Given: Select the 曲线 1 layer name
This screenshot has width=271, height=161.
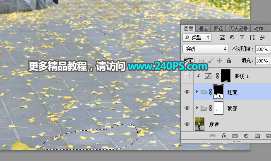Looking at the screenshot, I should (242, 76).
